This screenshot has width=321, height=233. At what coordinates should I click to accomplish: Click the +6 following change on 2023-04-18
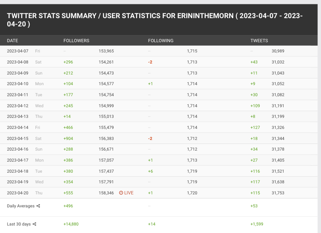pyautogui.click(x=151, y=171)
